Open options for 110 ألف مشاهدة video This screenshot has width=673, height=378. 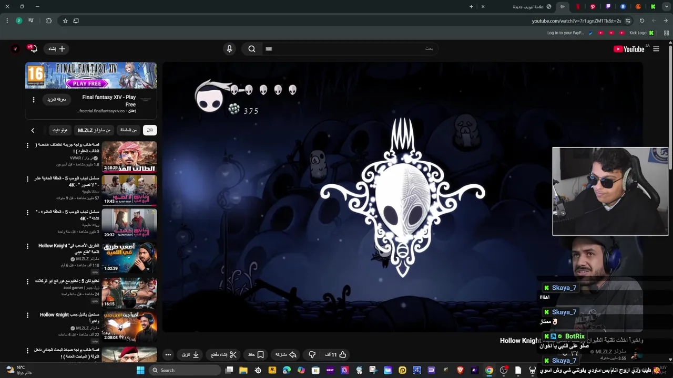click(28, 246)
